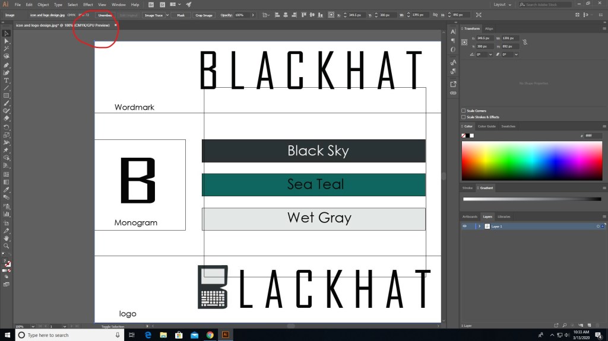Screen dimensions: 608x341
Task: Expand Layer 1 disclosure arrow
Action: pyautogui.click(x=479, y=227)
